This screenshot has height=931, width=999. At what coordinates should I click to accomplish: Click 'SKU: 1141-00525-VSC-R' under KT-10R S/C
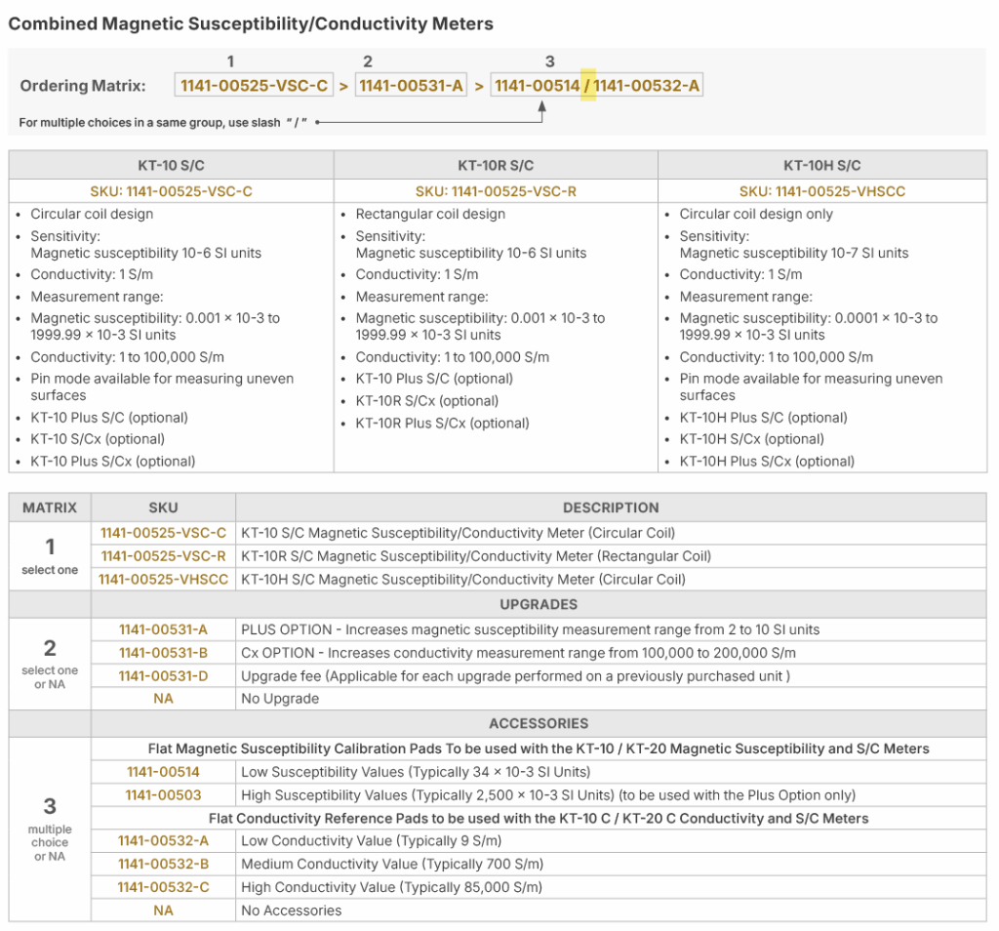click(495, 191)
